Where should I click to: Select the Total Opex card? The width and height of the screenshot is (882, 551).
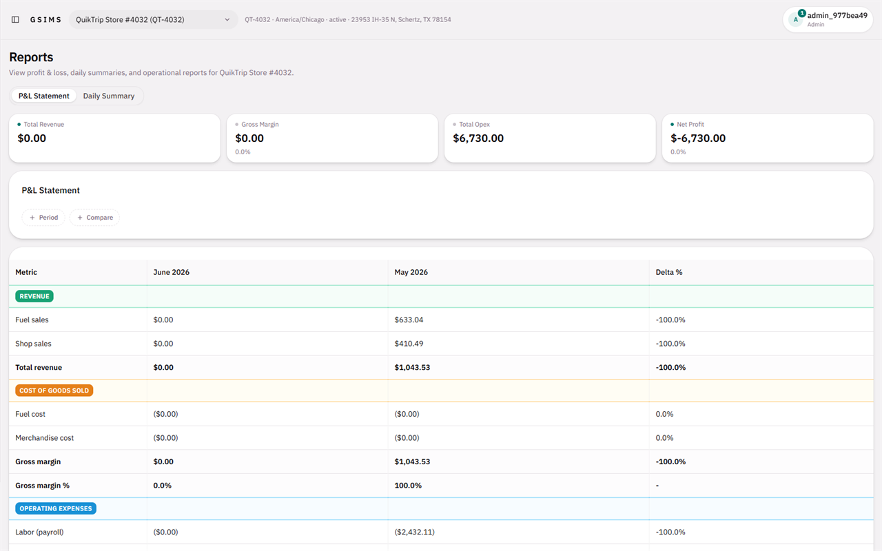[x=550, y=138]
